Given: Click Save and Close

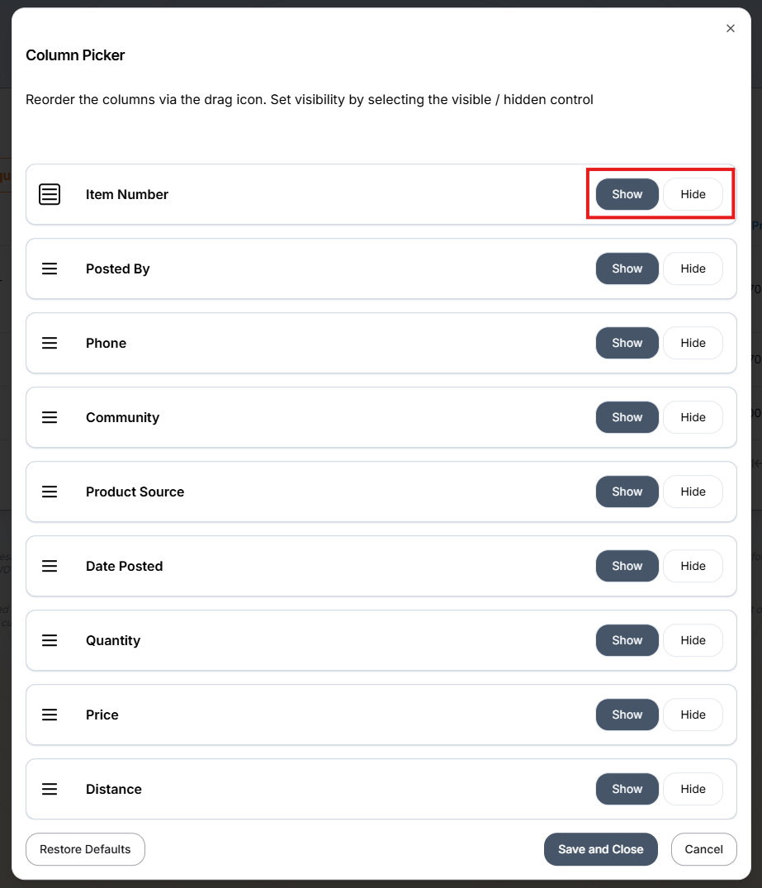Looking at the screenshot, I should 600,849.
